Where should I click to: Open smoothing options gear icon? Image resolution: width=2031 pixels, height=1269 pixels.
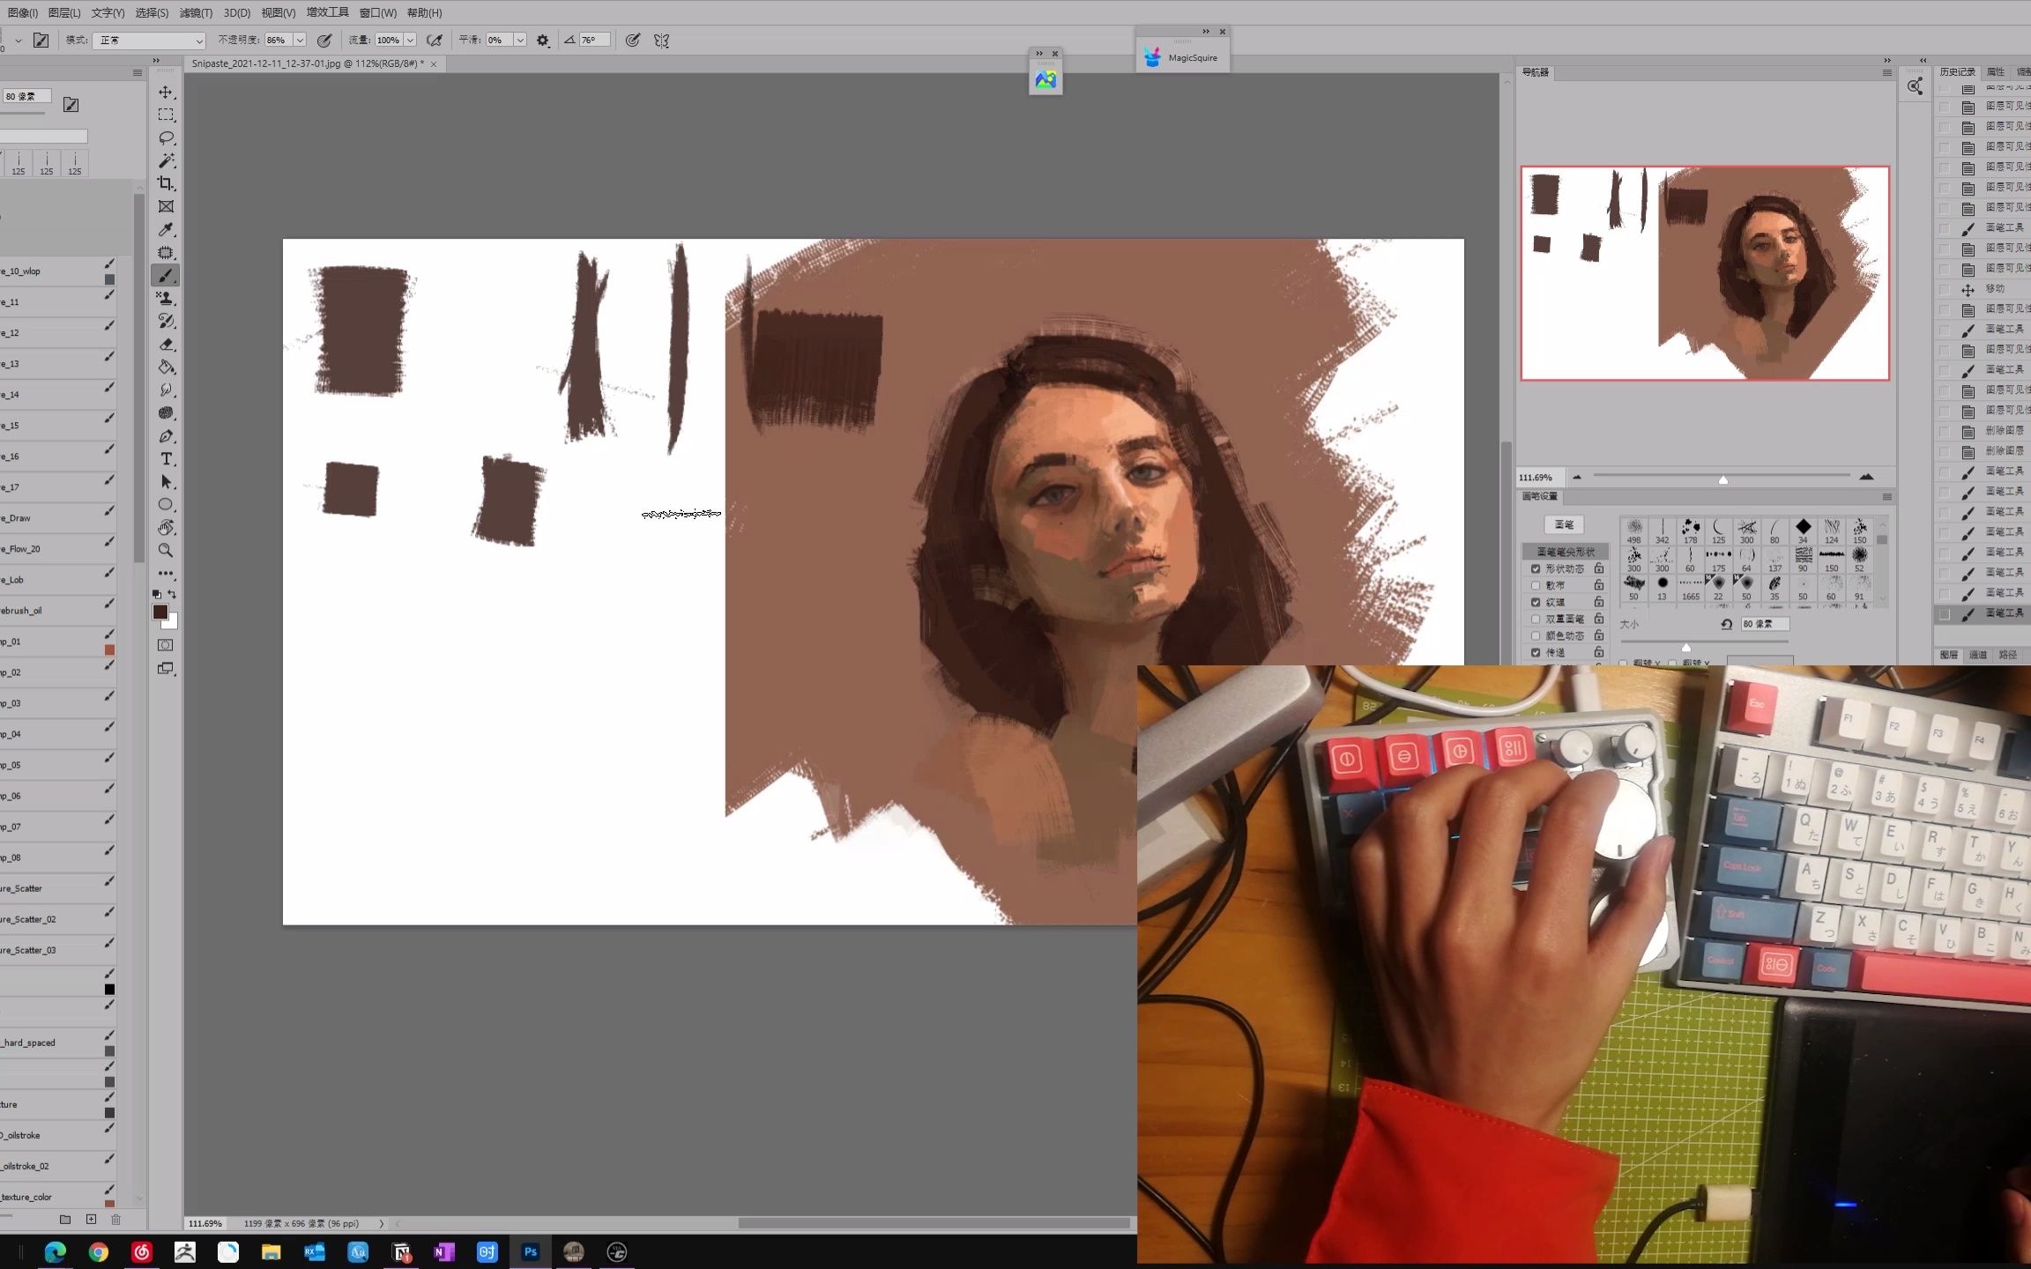(x=543, y=41)
